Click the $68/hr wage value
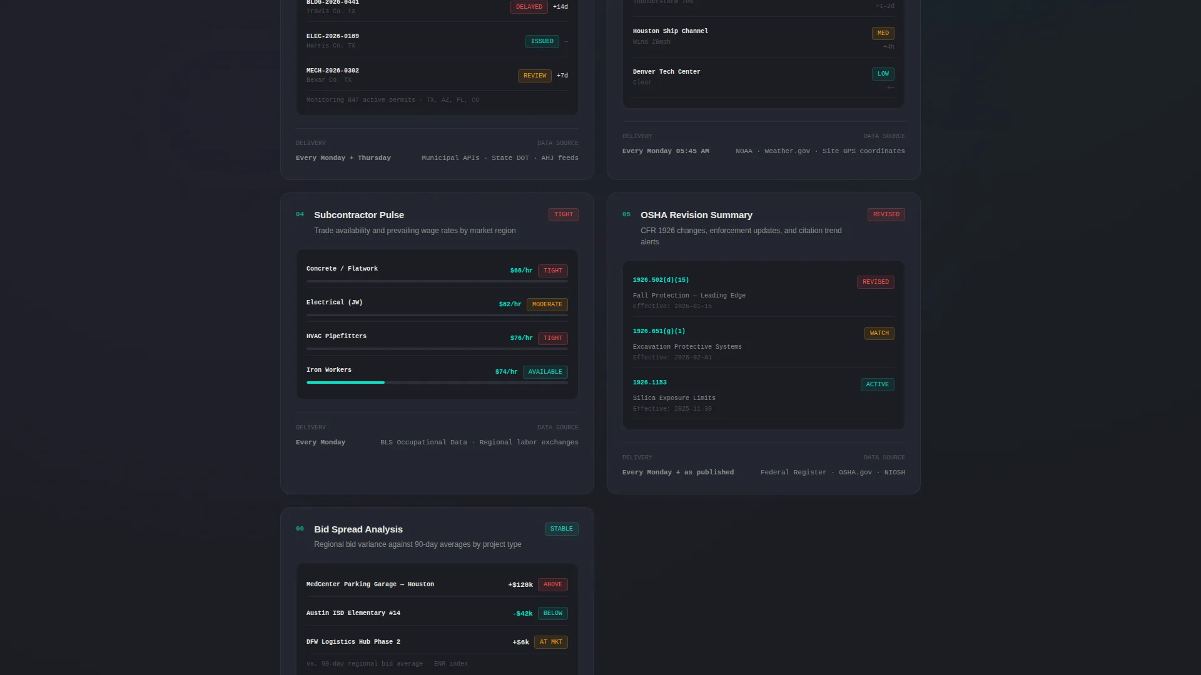The height and width of the screenshot is (675, 1201). [521, 271]
